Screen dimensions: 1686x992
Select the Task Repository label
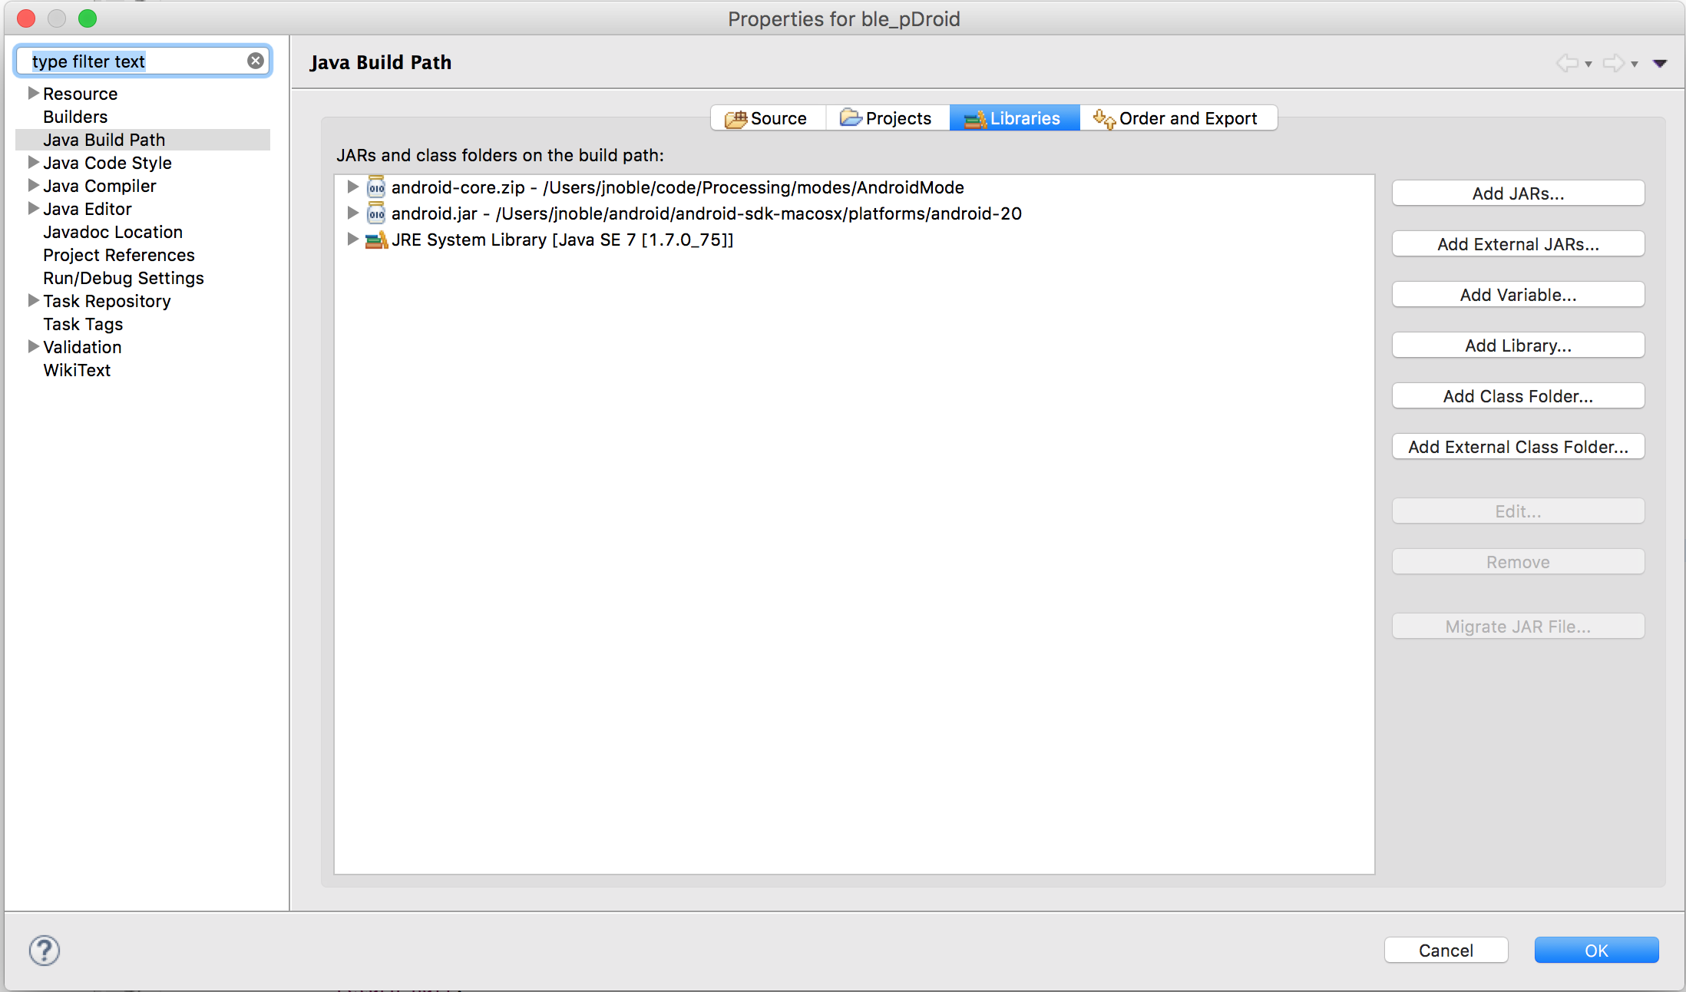(x=107, y=301)
